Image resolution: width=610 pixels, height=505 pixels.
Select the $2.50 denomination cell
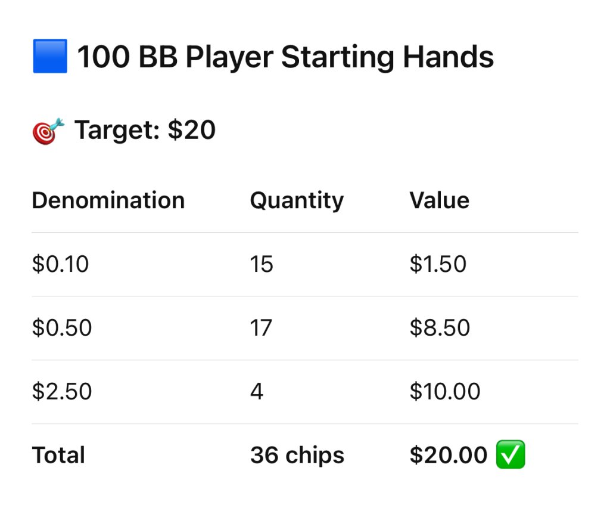tap(62, 392)
